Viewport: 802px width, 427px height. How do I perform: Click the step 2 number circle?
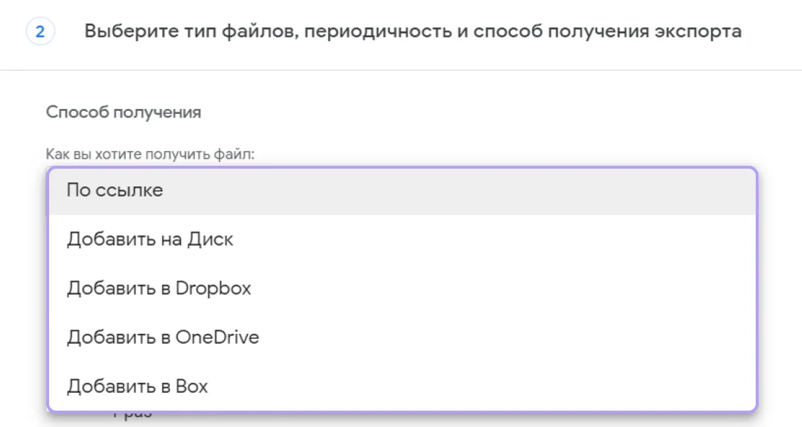40,32
